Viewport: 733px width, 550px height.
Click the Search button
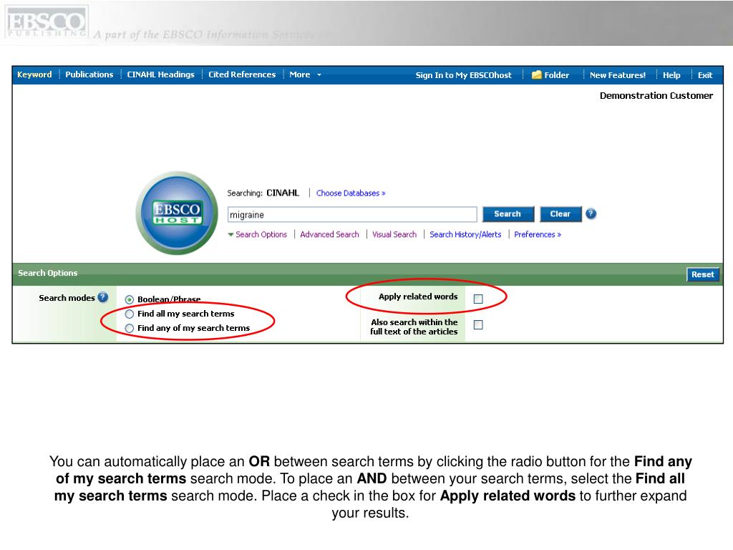[x=508, y=213]
